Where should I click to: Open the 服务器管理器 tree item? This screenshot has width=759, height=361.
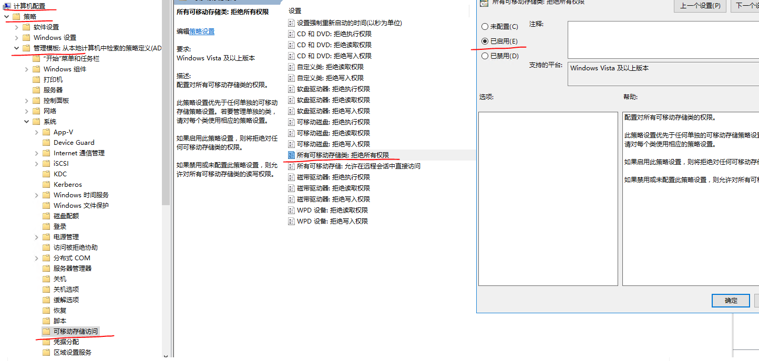pos(73,268)
